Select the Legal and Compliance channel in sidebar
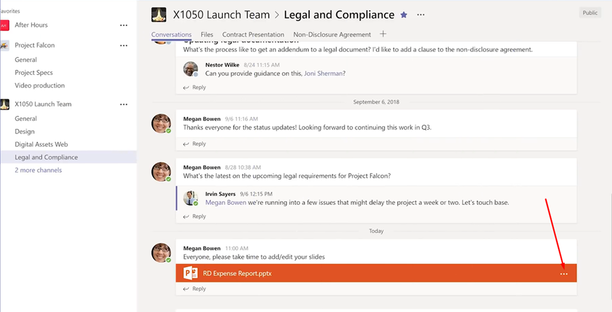The height and width of the screenshot is (312, 612). pyautogui.click(x=68, y=157)
